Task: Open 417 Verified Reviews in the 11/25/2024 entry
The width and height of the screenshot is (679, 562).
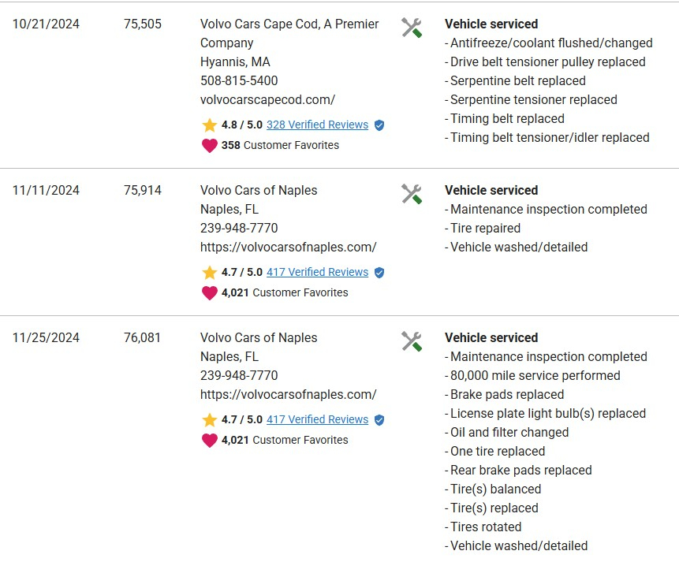Action: 317,419
